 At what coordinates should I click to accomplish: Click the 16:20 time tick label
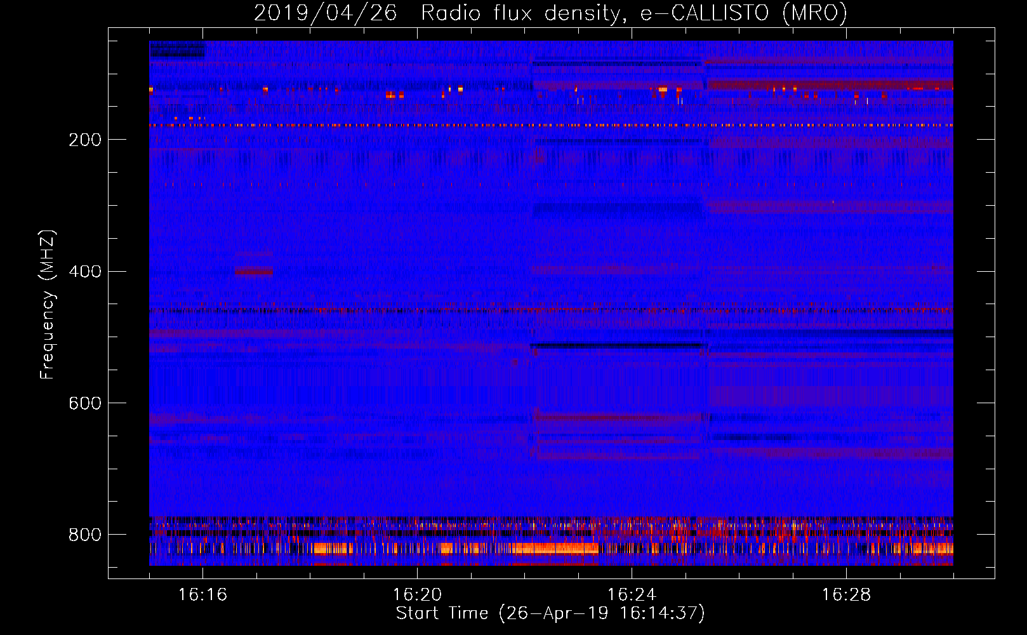pos(417,595)
